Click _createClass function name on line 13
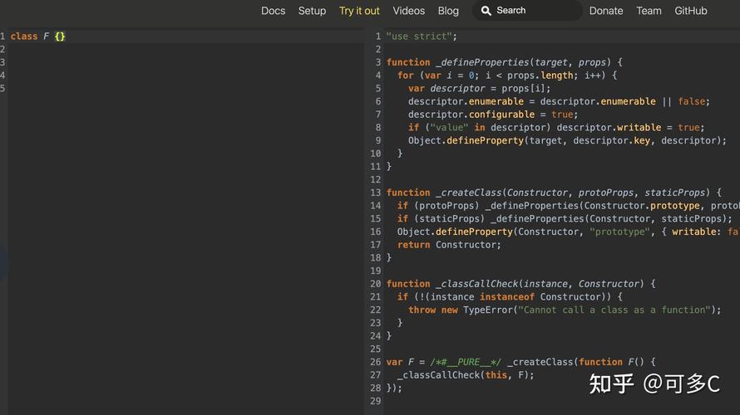 468,193
